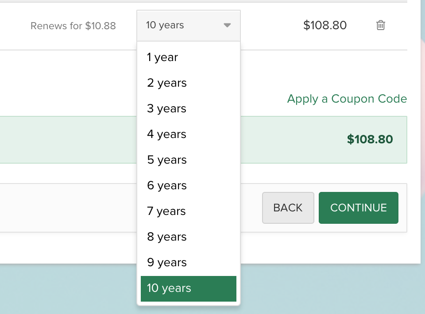This screenshot has height=314, width=425.
Task: Click the Renews for $10.88 text
Action: 73,26
